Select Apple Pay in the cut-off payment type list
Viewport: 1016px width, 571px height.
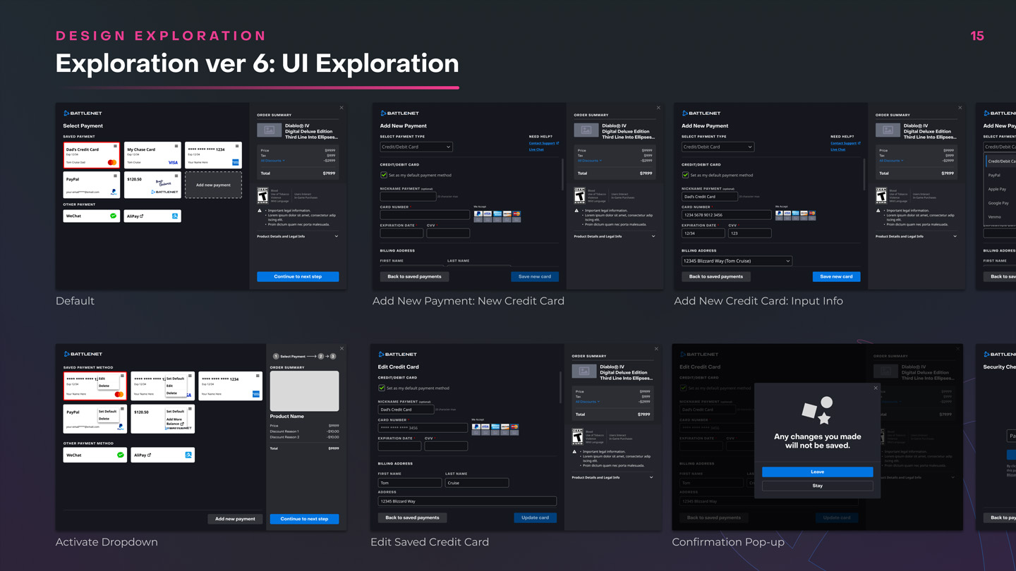997,189
